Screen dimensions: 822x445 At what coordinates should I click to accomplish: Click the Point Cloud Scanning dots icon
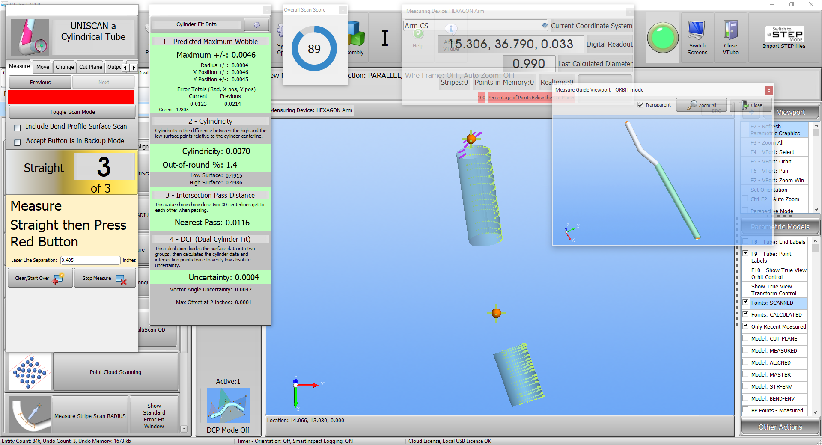29,372
